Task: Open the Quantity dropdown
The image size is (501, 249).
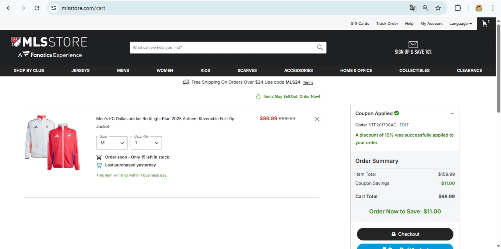Action: point(146,143)
